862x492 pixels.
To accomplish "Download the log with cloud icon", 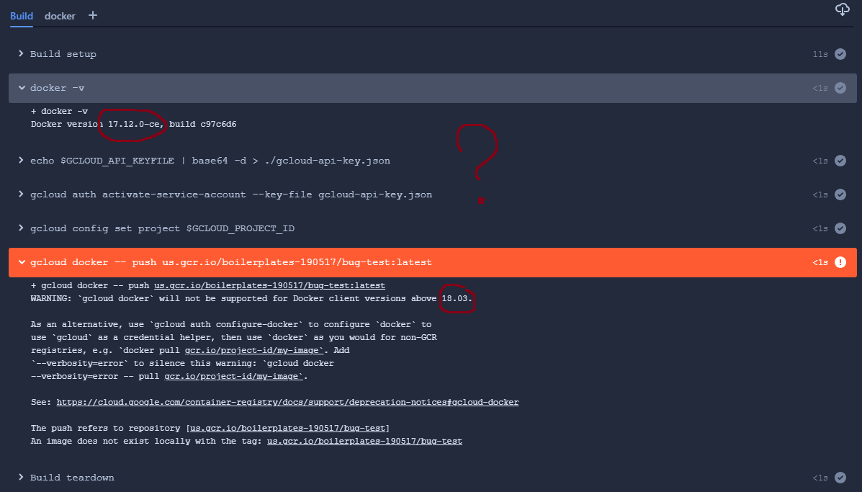I will click(843, 9).
